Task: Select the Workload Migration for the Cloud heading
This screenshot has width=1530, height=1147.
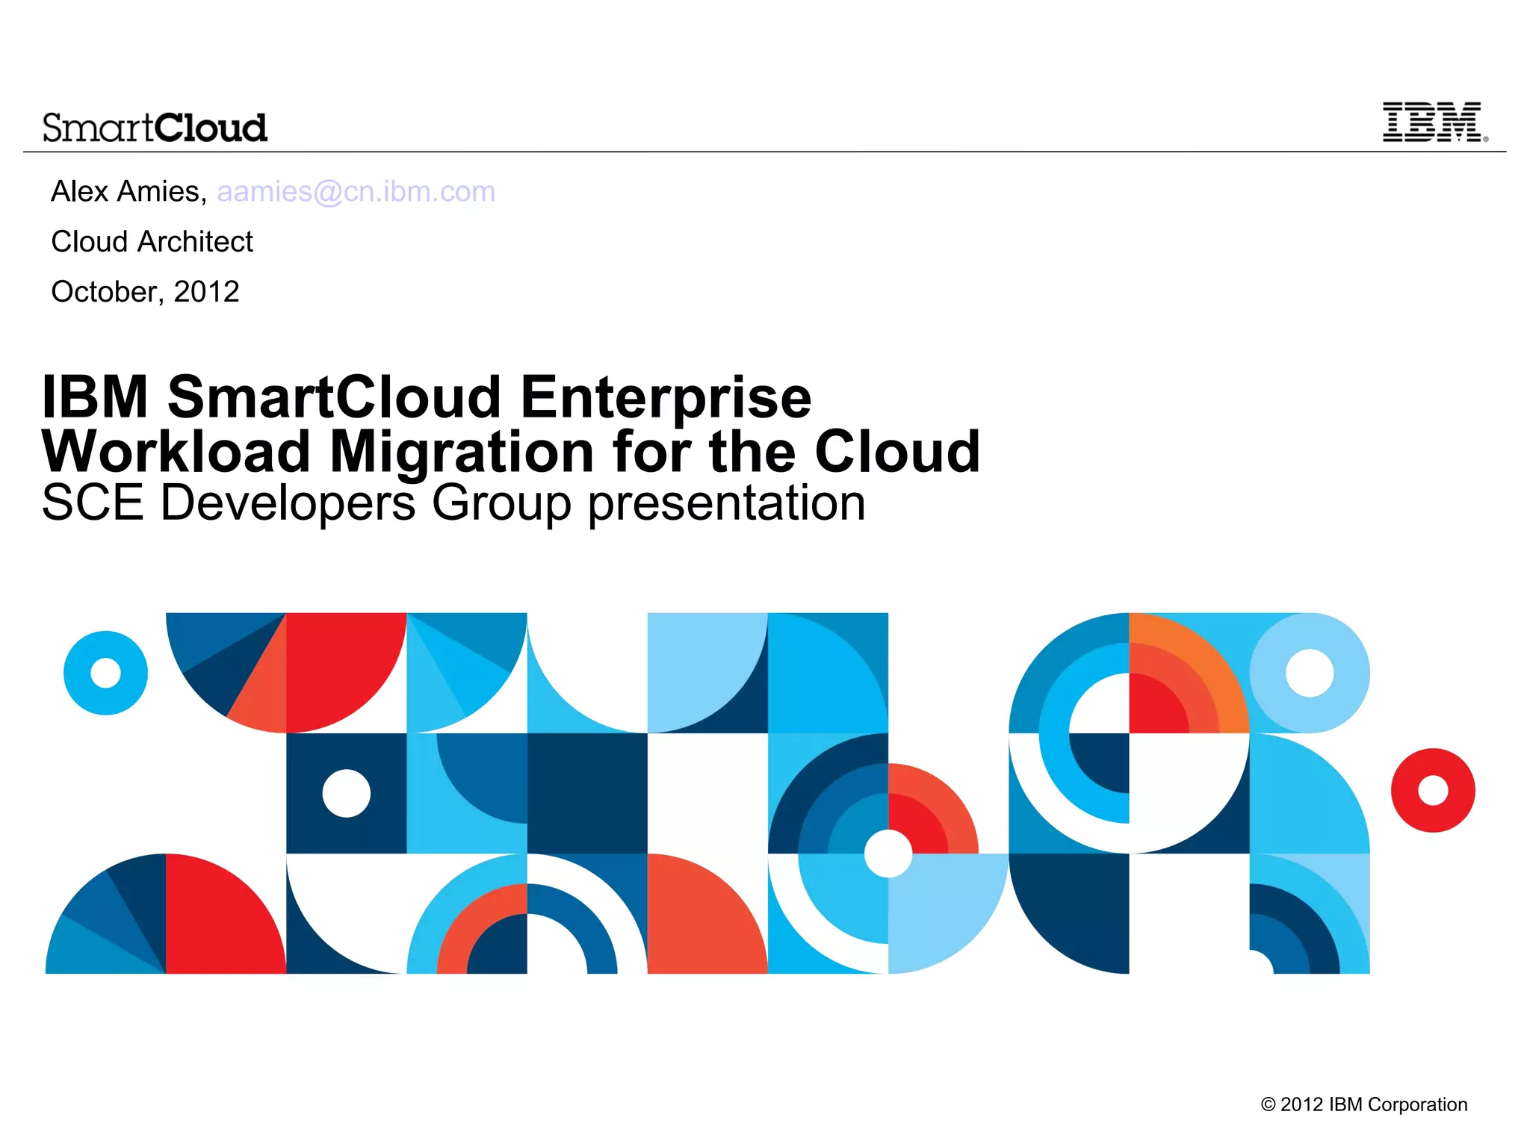Action: [x=510, y=452]
